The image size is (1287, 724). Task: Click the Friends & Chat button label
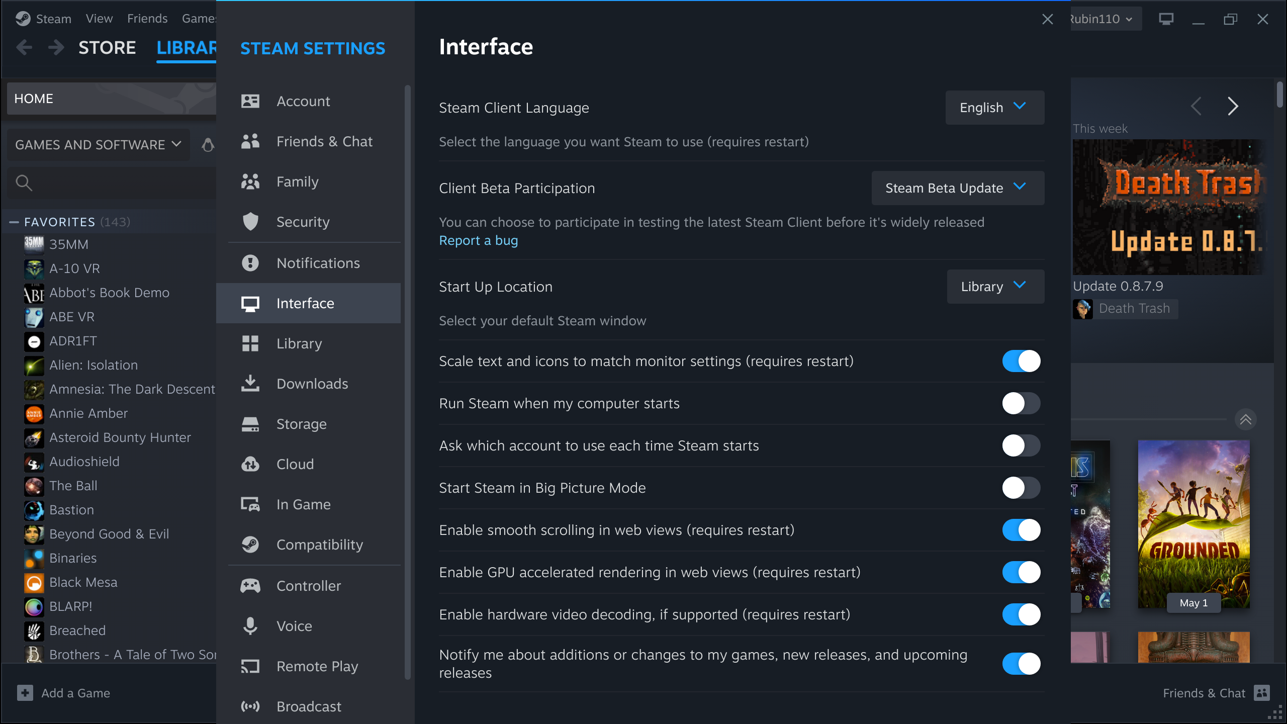(x=1204, y=693)
